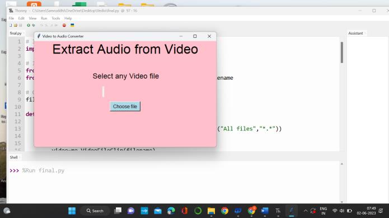Open Microsoft Word from taskbar
Screen dimensions: 389x218
265,211
